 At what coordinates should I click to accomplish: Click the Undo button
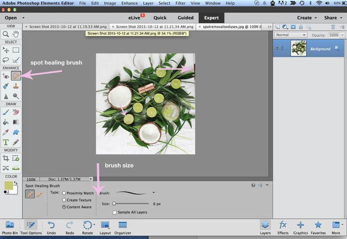tap(51, 227)
